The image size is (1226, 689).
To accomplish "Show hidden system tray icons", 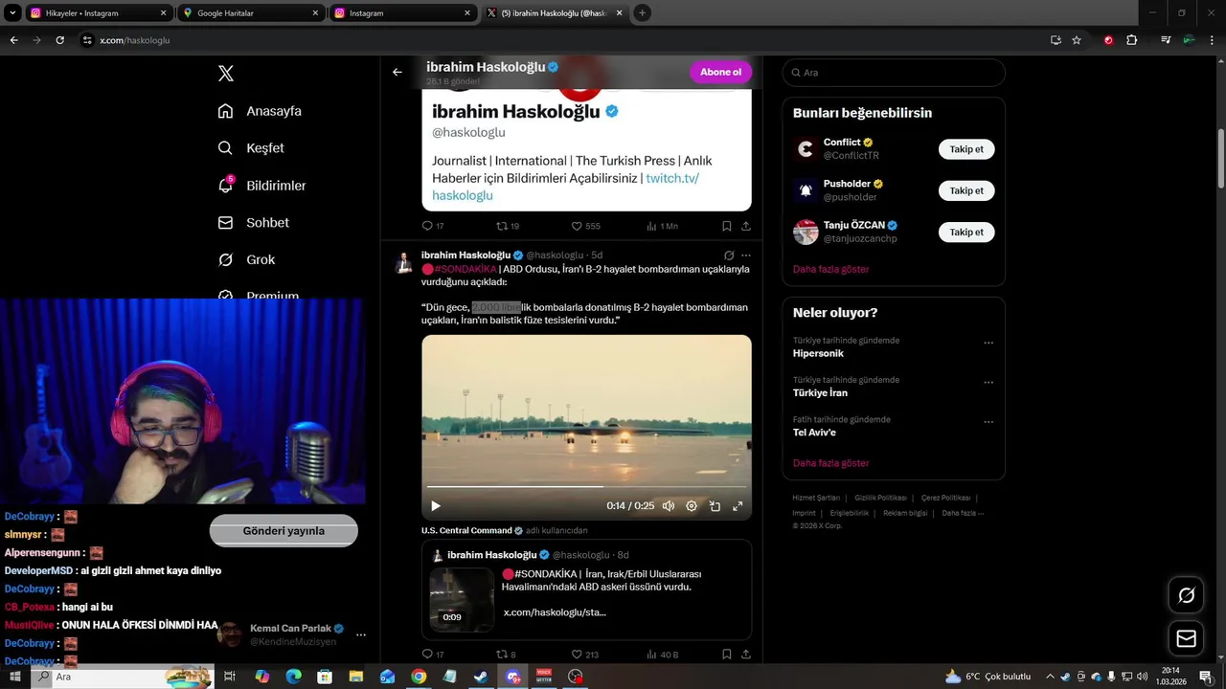I will coord(1051,677).
